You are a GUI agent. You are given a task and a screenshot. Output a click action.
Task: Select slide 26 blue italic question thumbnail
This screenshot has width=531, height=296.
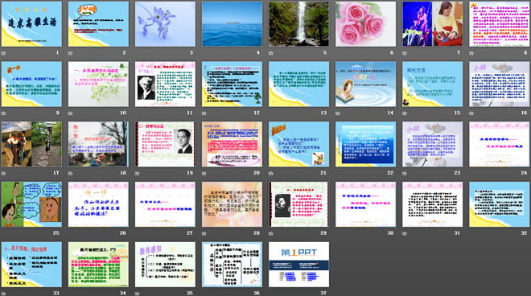point(98,204)
